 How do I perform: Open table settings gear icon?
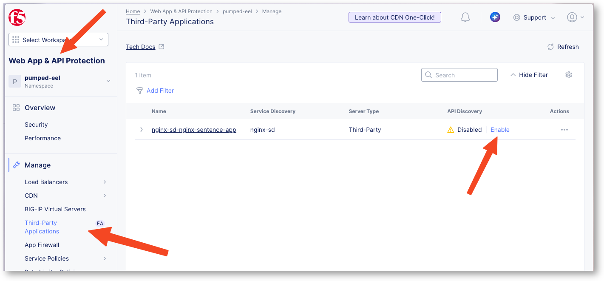[569, 75]
